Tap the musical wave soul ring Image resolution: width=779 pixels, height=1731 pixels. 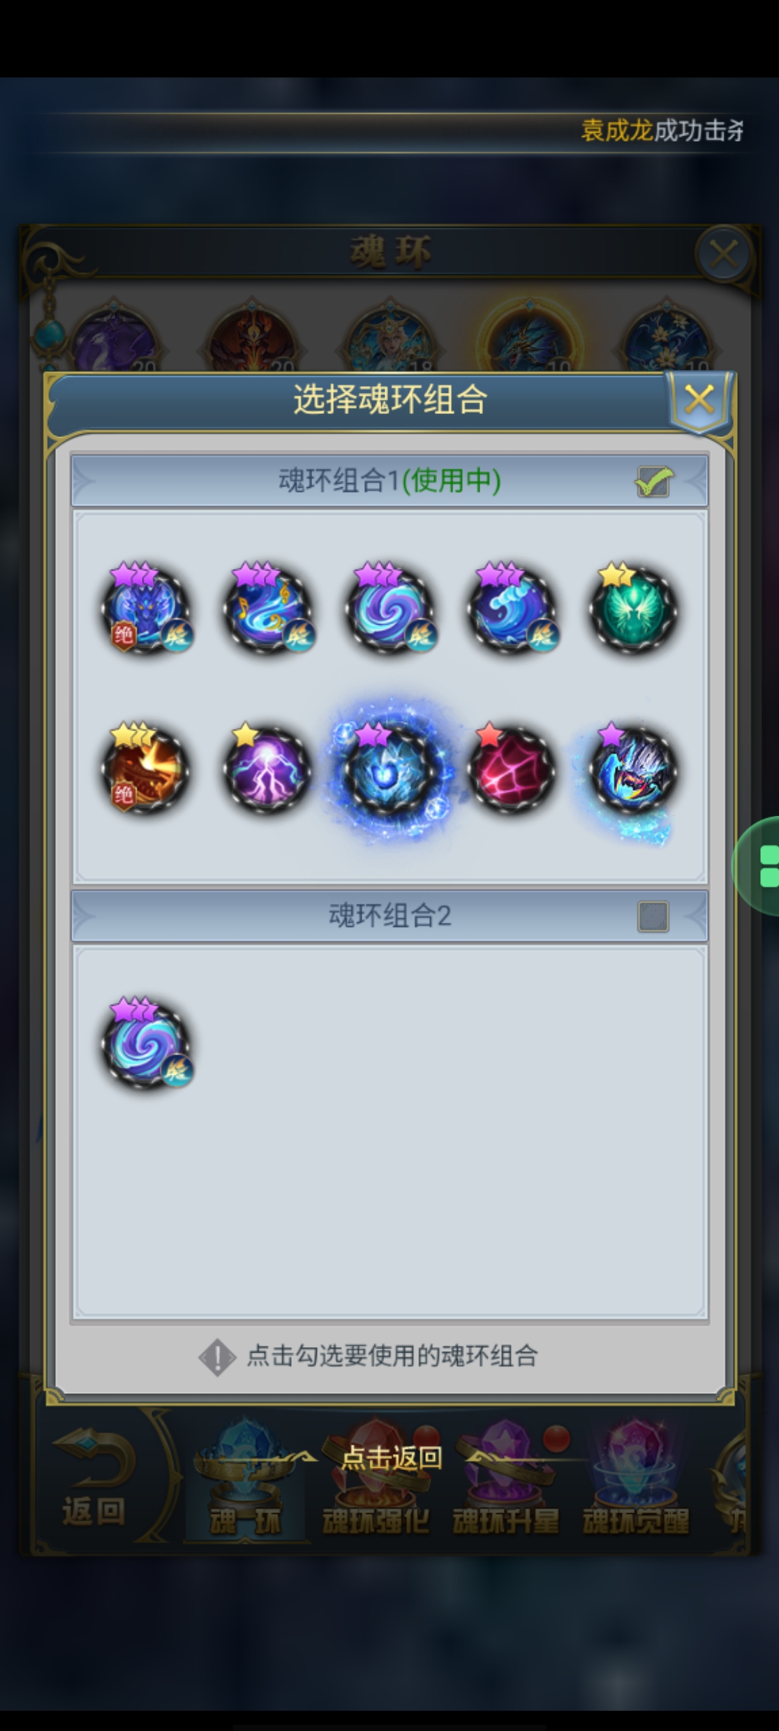click(268, 609)
